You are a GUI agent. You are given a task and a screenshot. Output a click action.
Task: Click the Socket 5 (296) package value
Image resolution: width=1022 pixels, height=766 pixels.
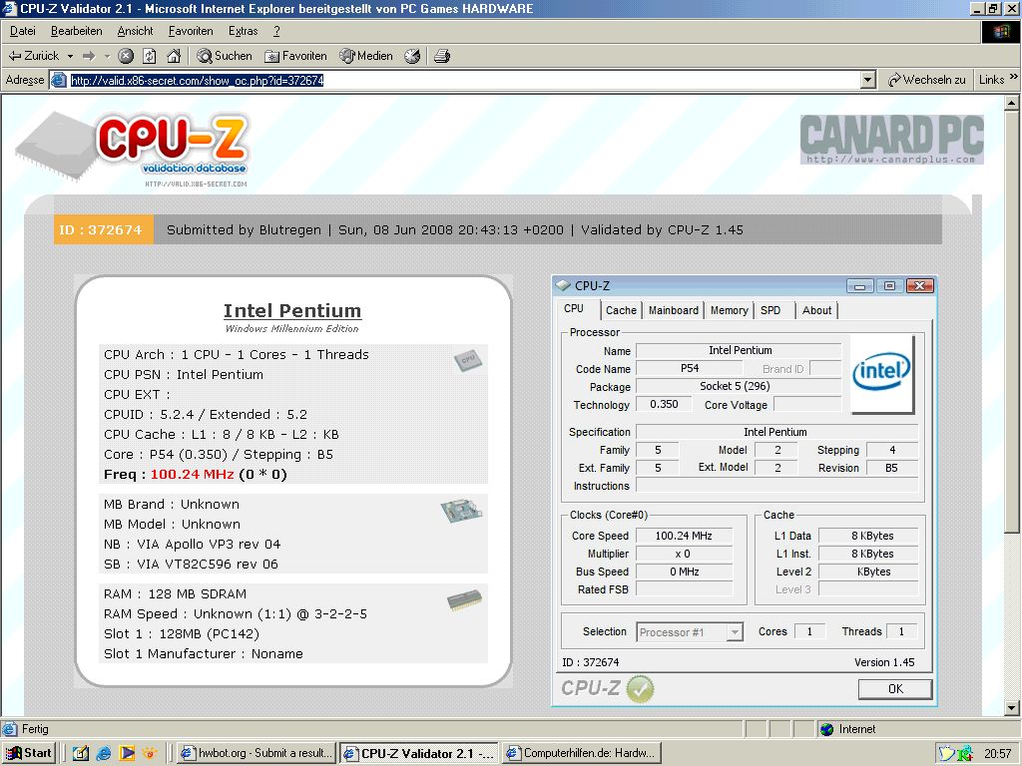pos(738,386)
